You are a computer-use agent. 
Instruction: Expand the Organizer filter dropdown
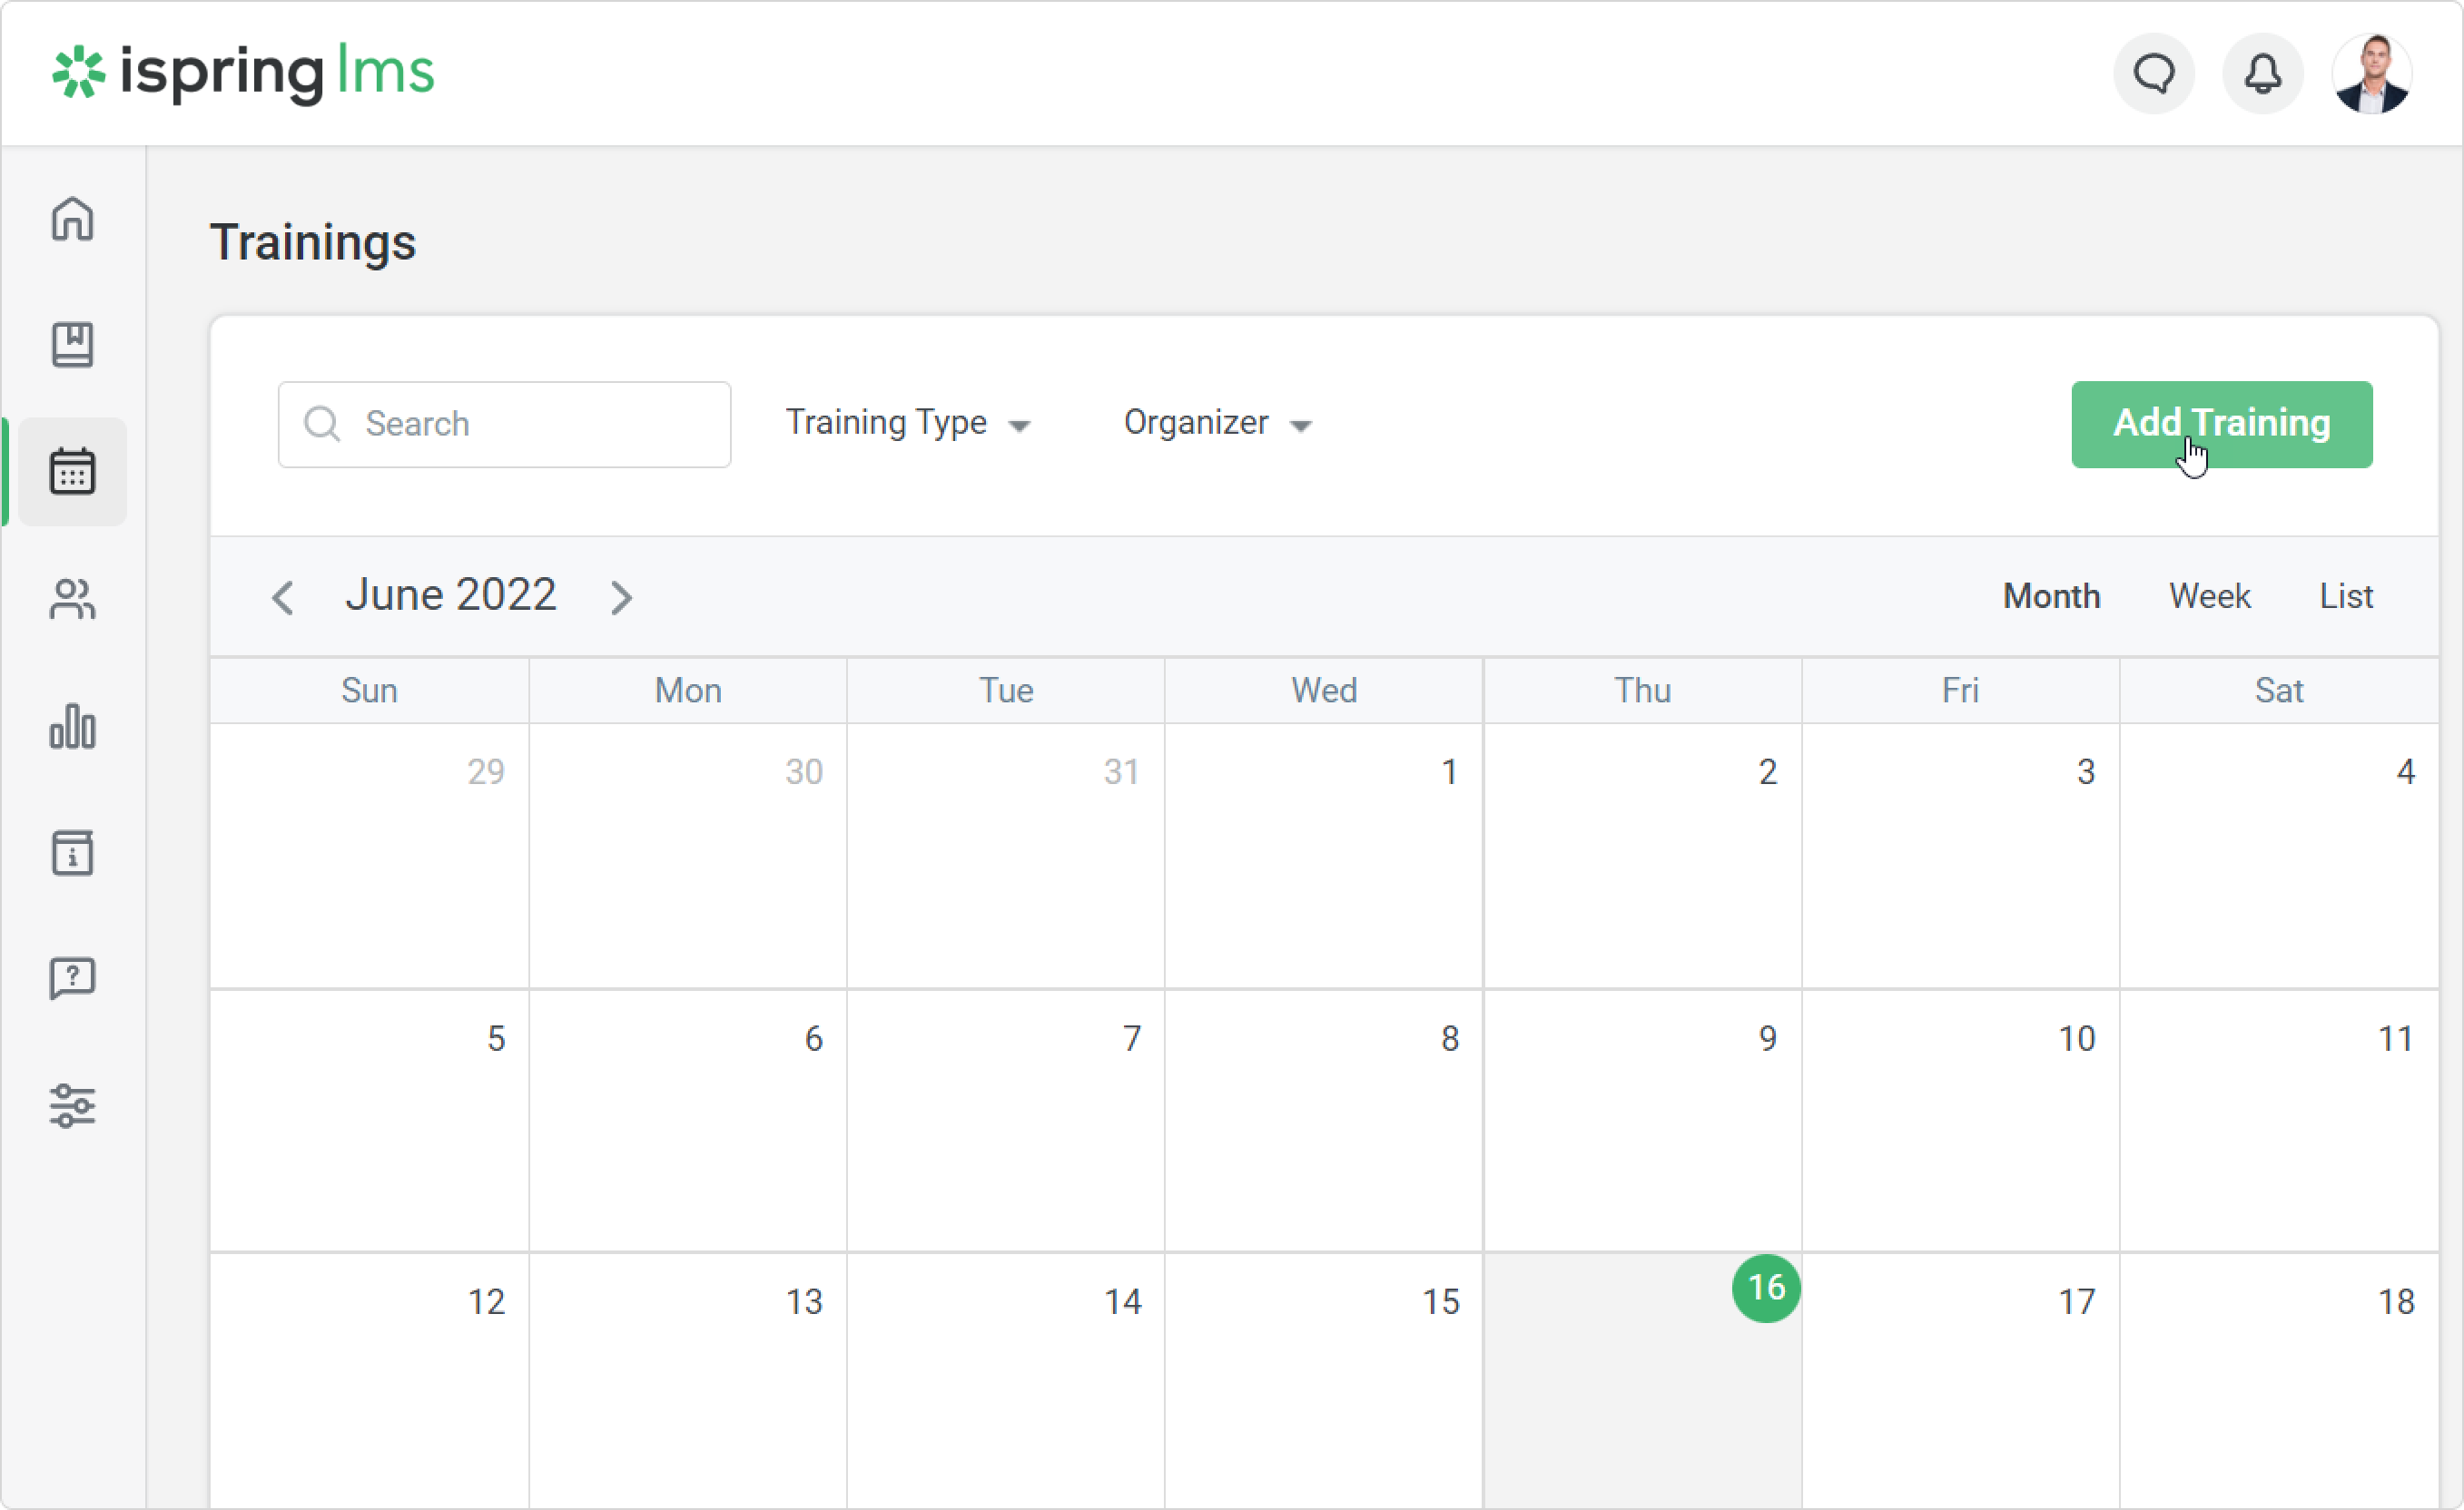point(1216,424)
